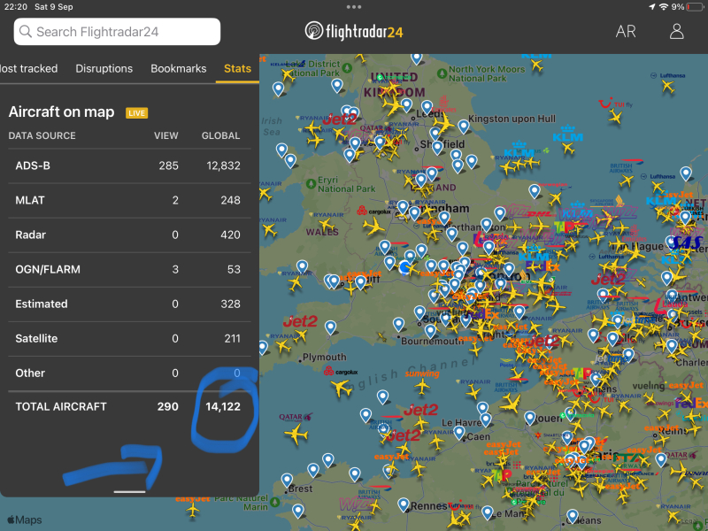The height and width of the screenshot is (531, 708).
Task: Tap the airport pin near Caen
Action: tap(459, 433)
